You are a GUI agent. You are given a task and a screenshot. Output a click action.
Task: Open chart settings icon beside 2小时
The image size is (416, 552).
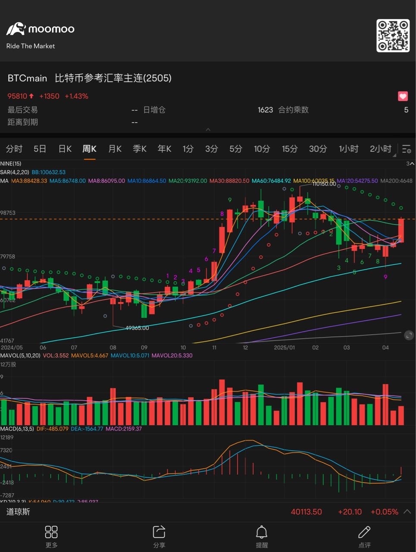pos(406,149)
